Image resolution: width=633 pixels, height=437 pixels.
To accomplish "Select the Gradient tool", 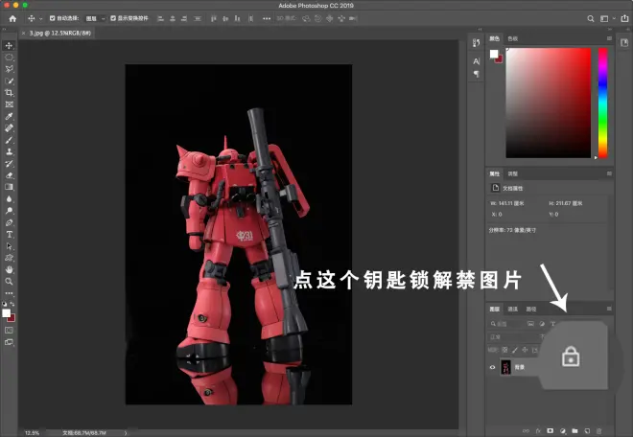I will pyautogui.click(x=9, y=187).
